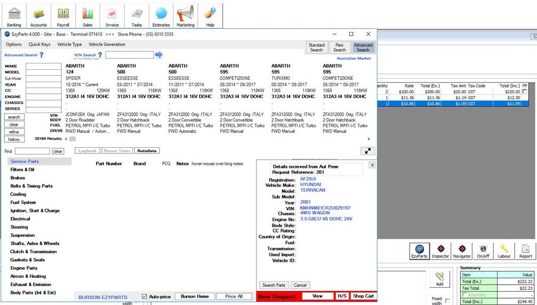Open the Payroll module icon
The width and height of the screenshot is (537, 305).
point(63,15)
